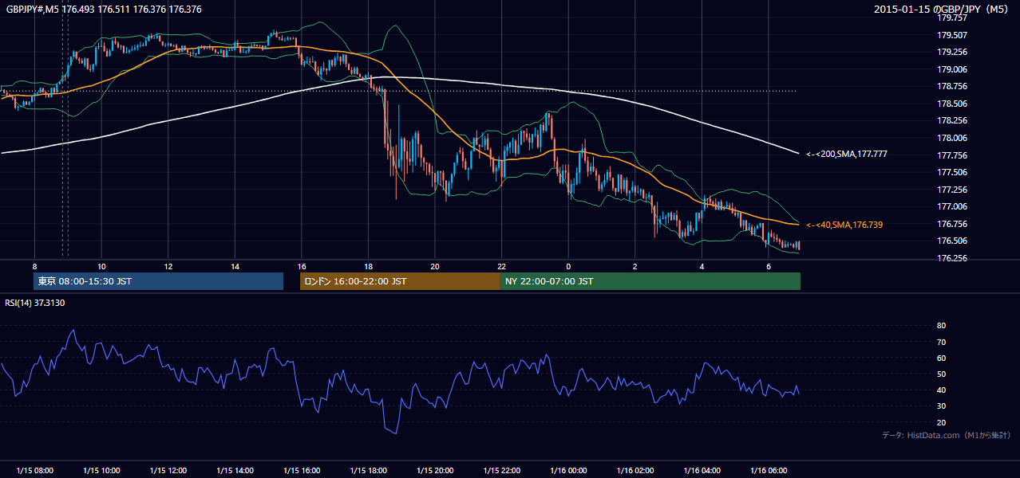Click the RSI axis level 50
The image size is (1020, 478).
click(x=941, y=374)
